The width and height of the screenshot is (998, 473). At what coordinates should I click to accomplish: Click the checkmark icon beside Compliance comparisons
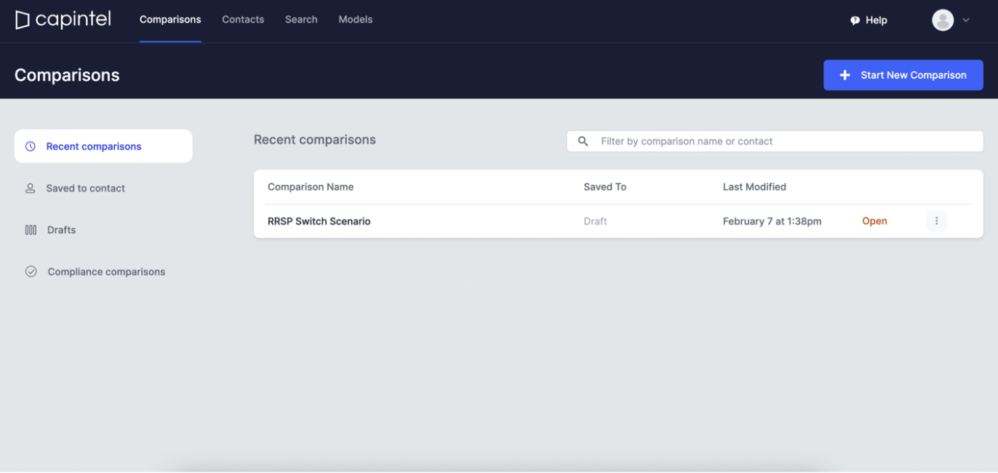31,271
